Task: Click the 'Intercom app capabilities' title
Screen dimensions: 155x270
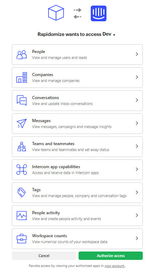Action: pos(56,167)
